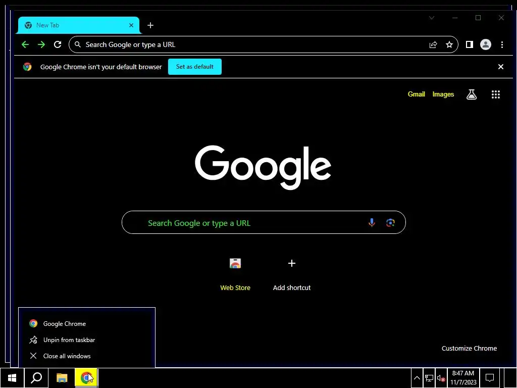
Task: Select Unpin from taskbar
Action: (x=87, y=340)
